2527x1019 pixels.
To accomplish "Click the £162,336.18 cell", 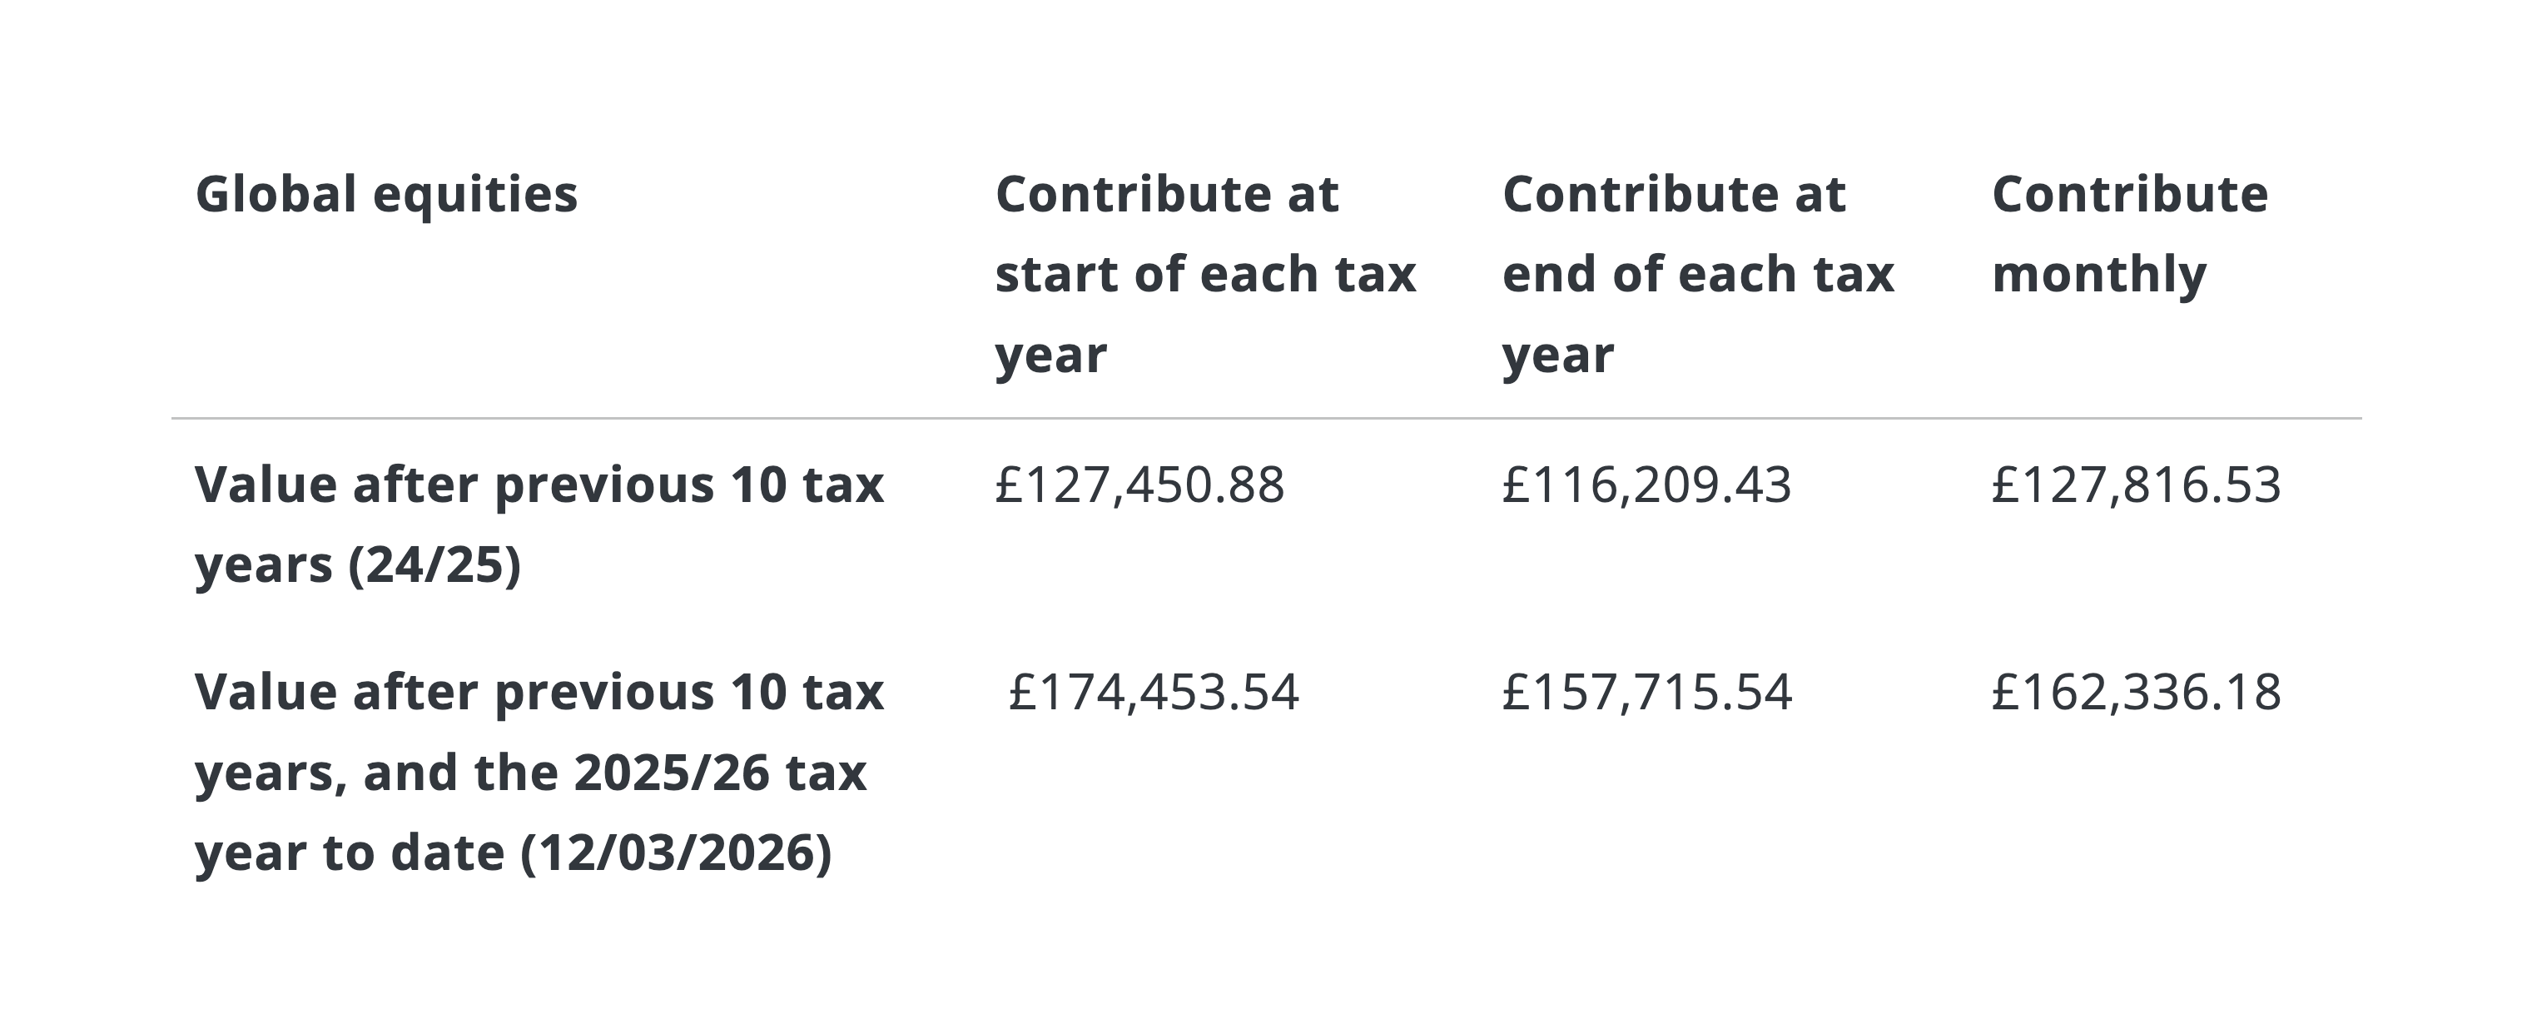I will pos(2136,693).
